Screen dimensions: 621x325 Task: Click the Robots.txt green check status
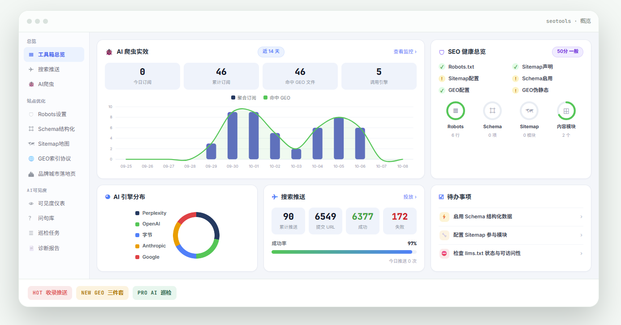point(442,67)
